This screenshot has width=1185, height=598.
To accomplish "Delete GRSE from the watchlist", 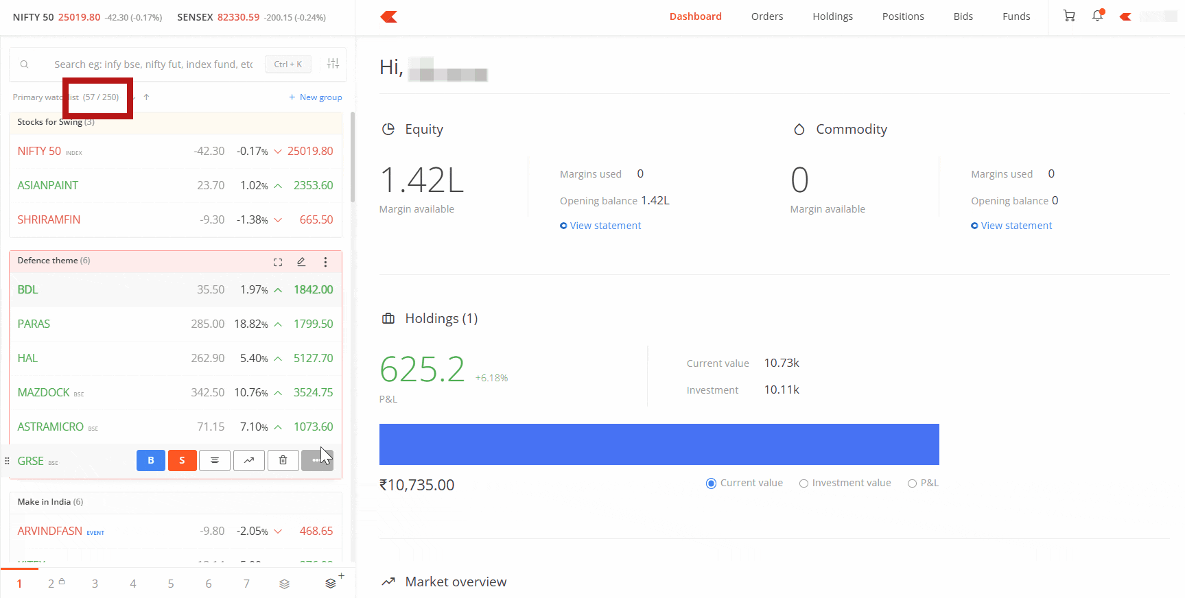I will click(283, 460).
